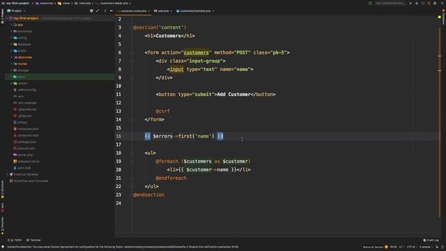
Task: Click customers.blade.php in the breadcrumb bar
Action: pyautogui.click(x=111, y=3)
